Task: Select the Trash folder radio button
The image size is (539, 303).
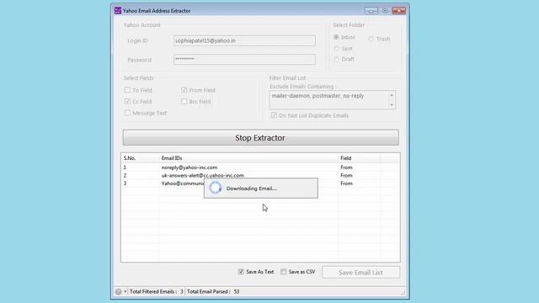Action: [371, 39]
